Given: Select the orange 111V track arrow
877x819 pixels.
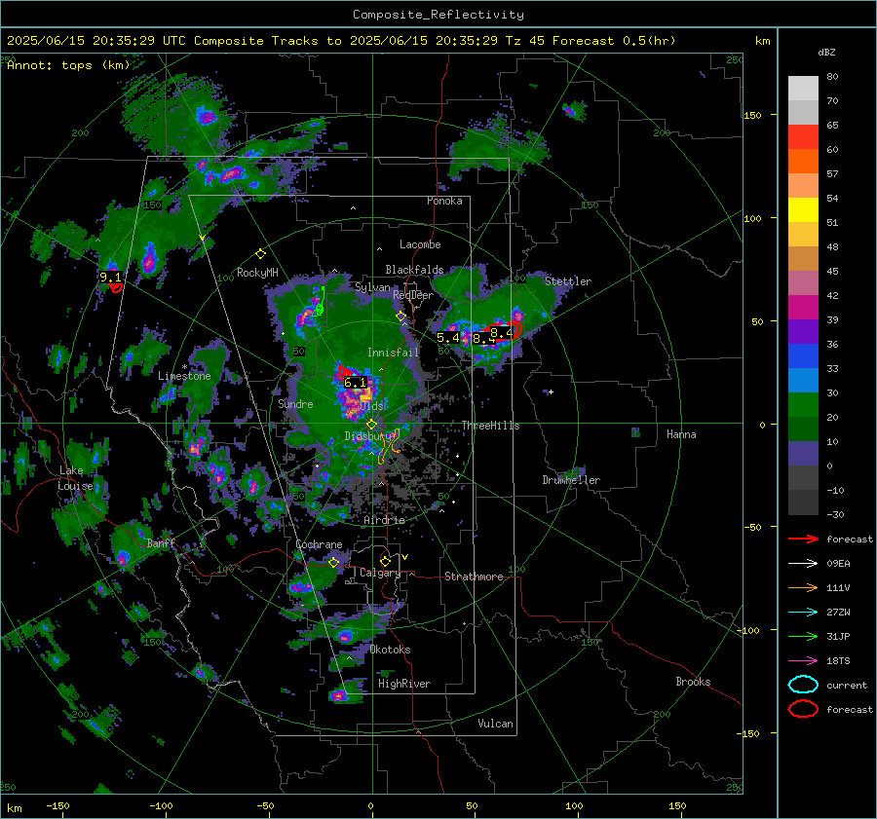Looking at the screenshot, I should 803,587.
